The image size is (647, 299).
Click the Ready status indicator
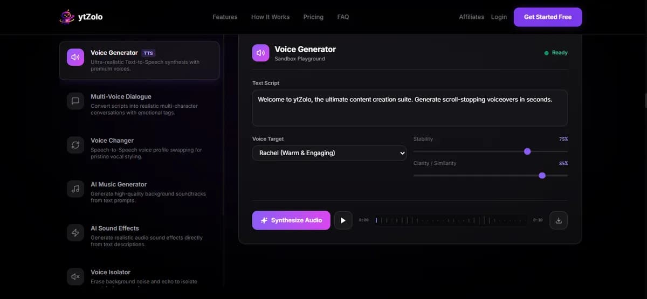click(x=556, y=53)
